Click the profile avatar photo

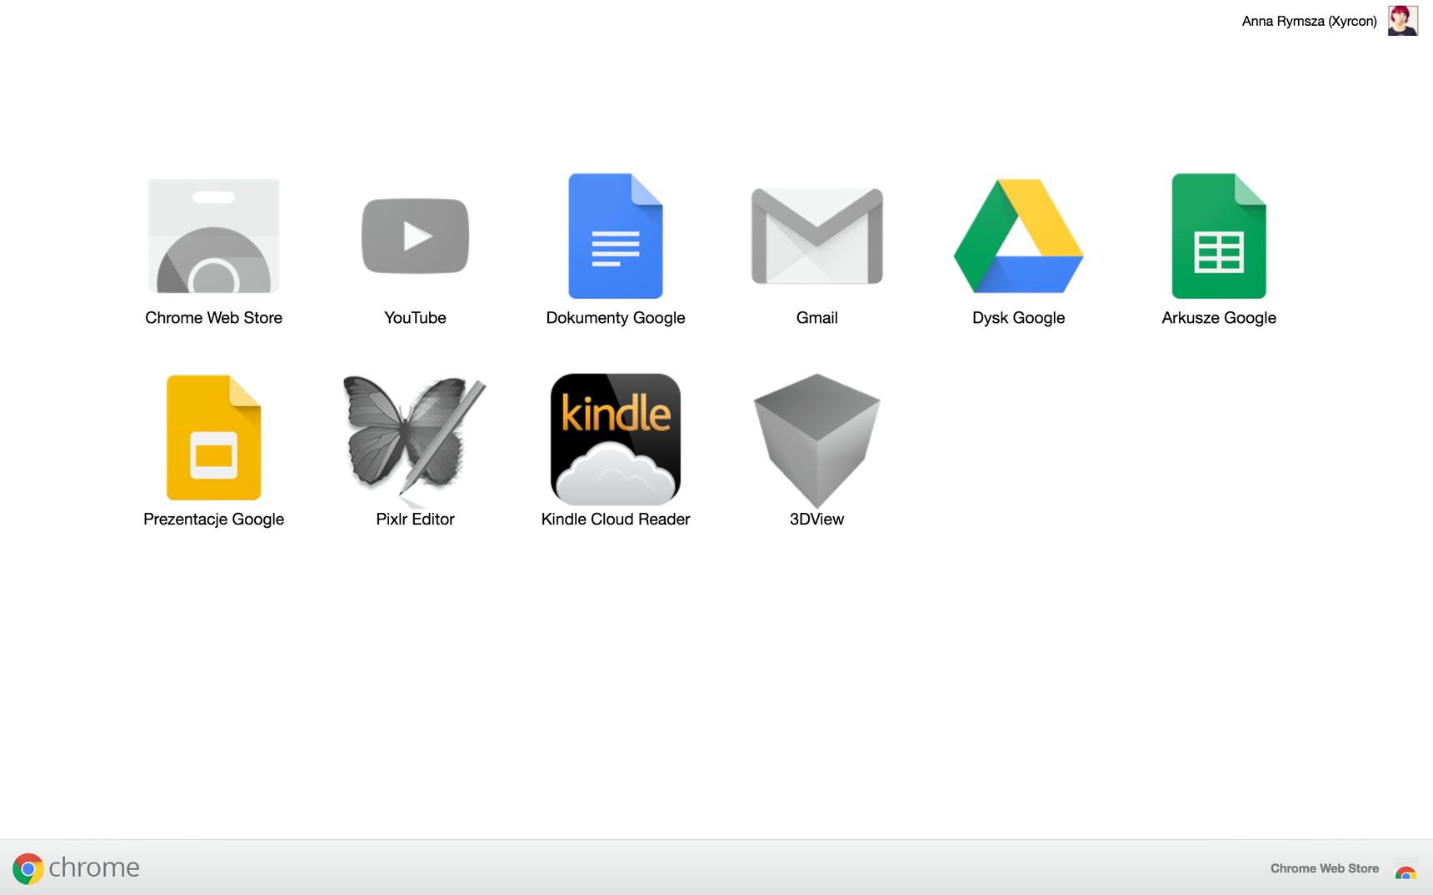[x=1403, y=21]
